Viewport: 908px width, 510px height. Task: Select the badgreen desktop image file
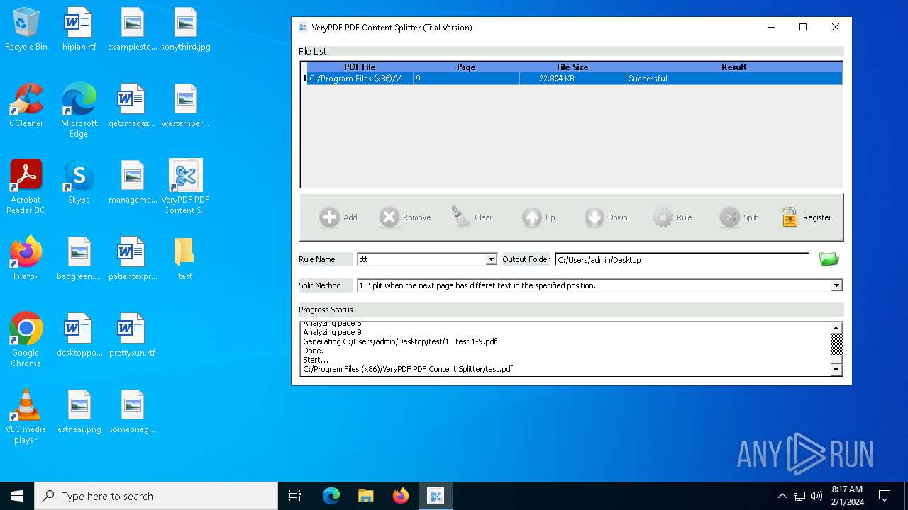click(x=79, y=259)
